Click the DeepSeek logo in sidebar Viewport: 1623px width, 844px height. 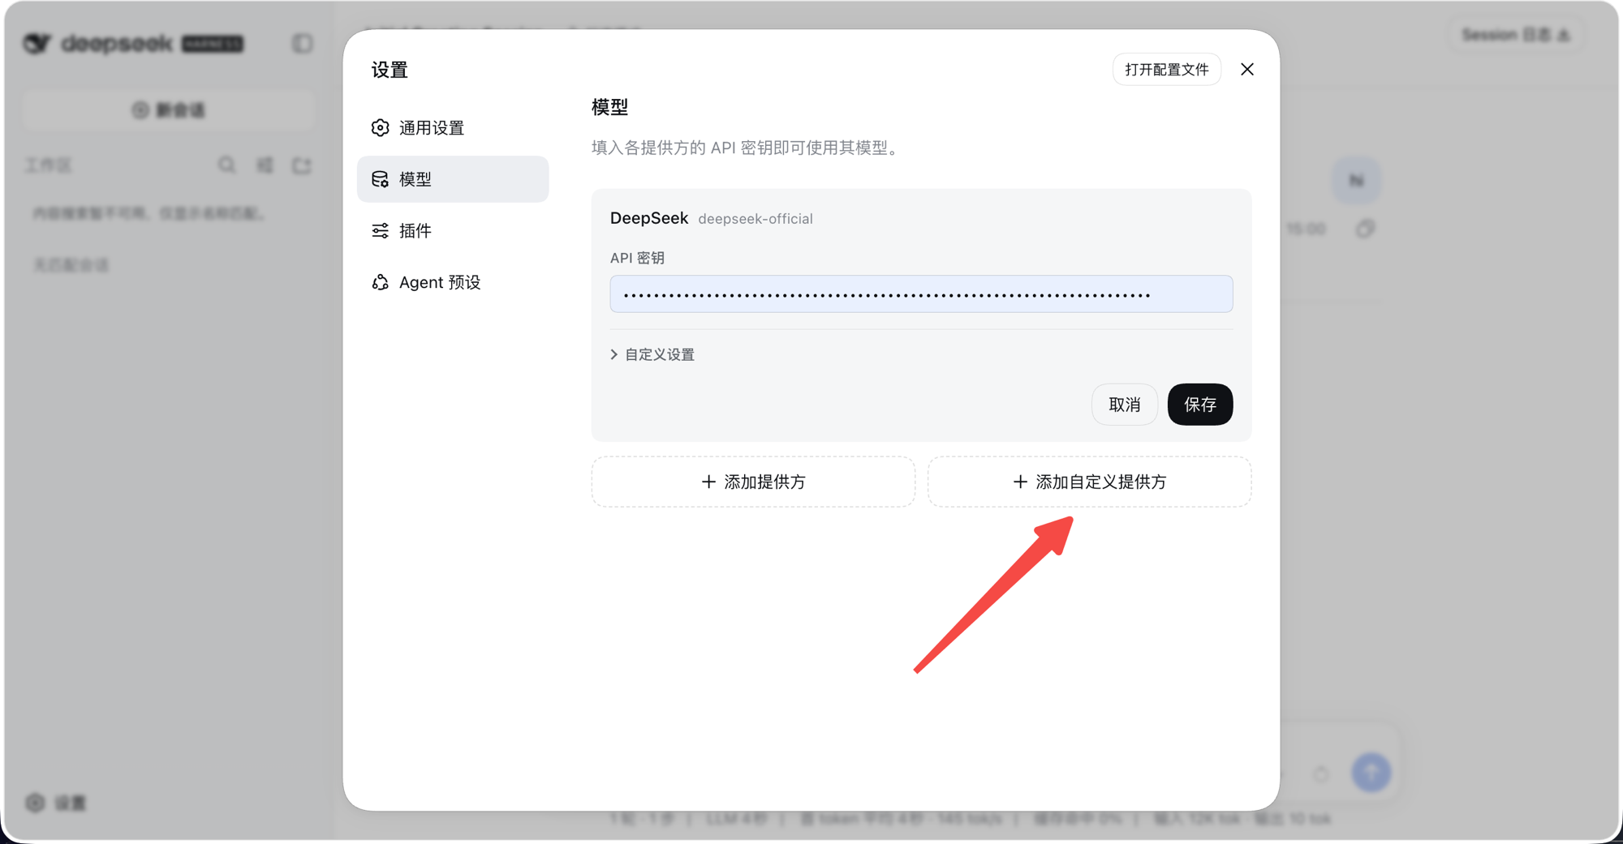pos(134,43)
